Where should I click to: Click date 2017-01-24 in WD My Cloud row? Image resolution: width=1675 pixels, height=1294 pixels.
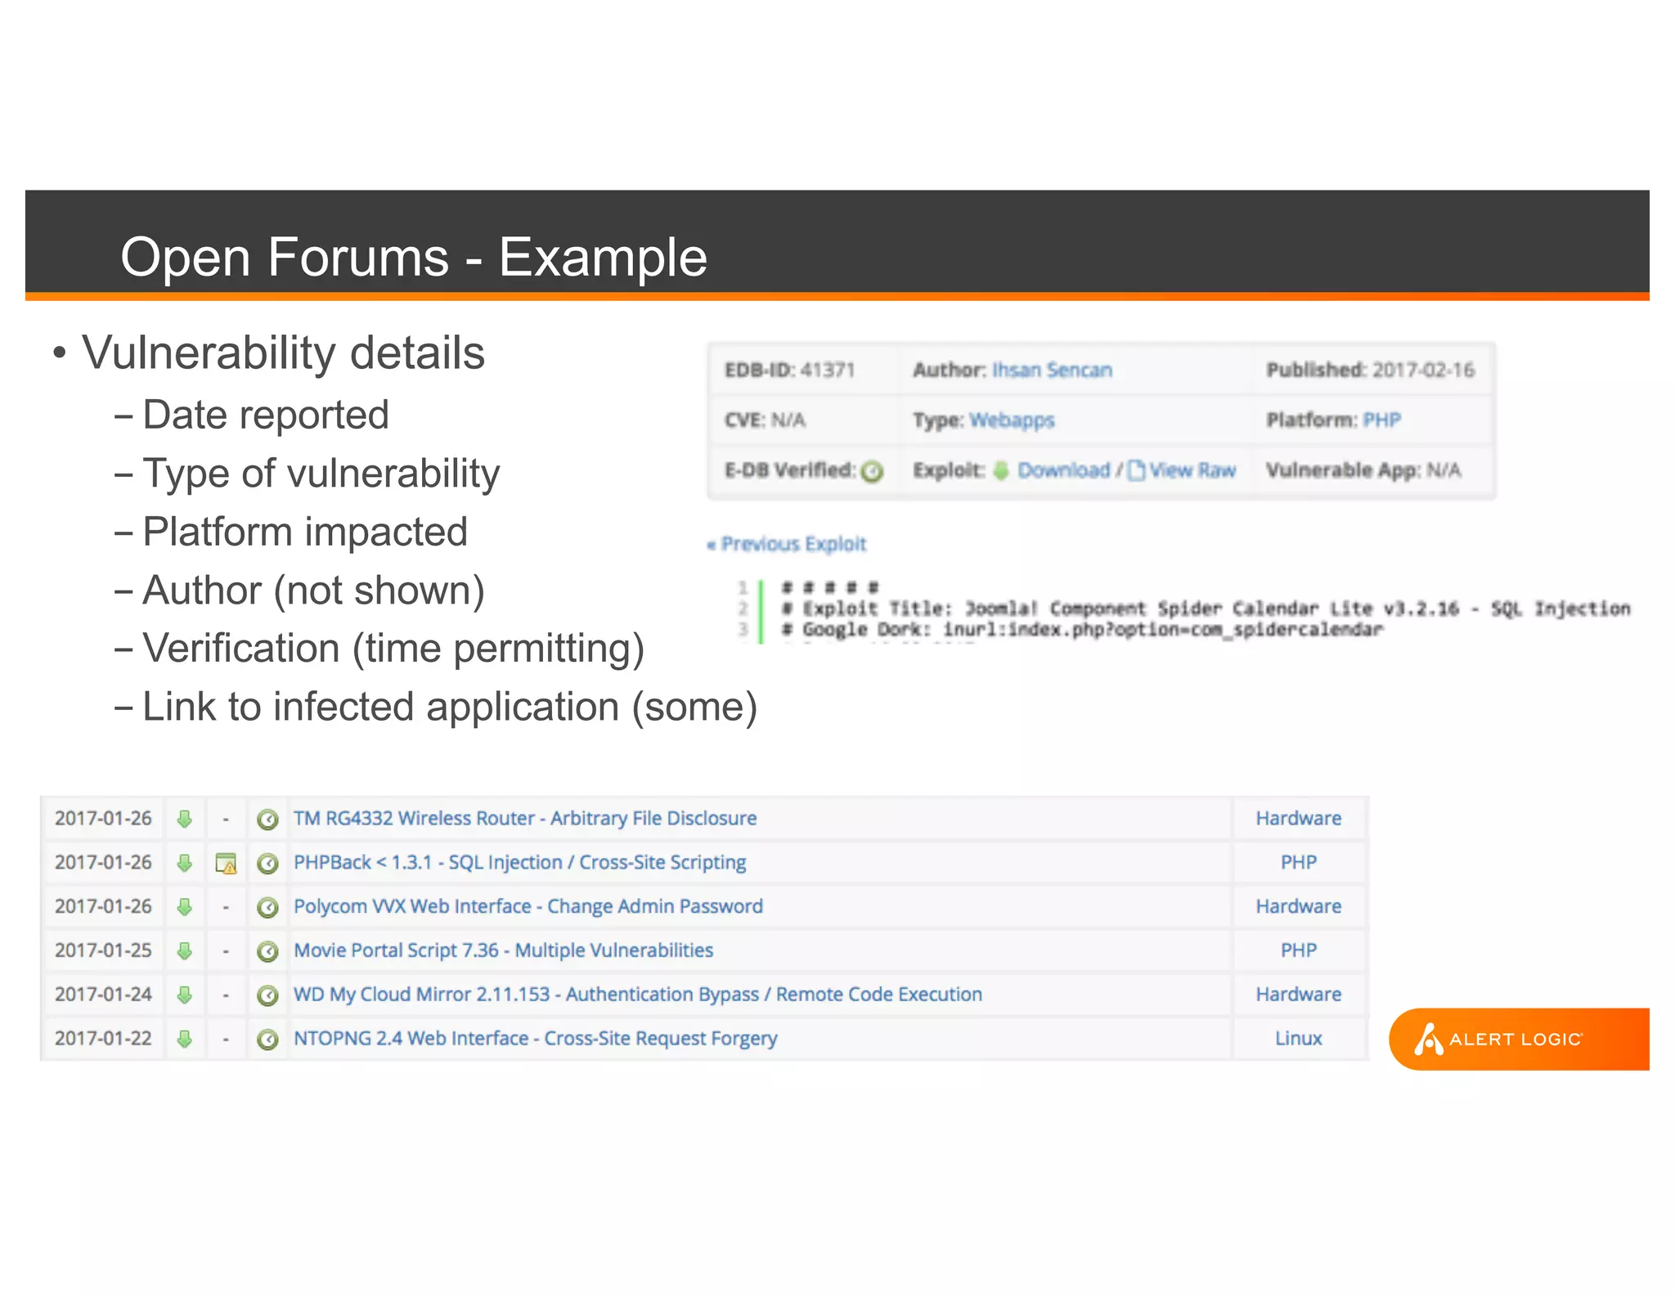point(104,995)
